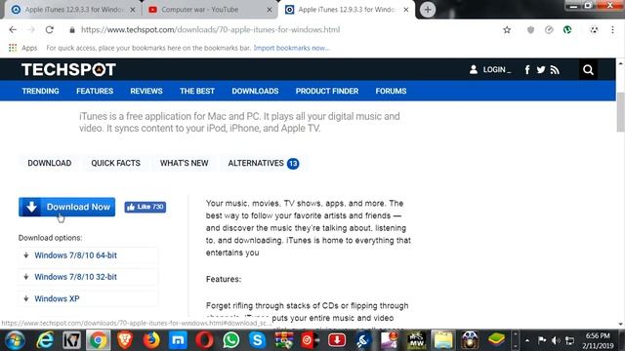Open the REVIEWS menu
625x351 pixels.
click(146, 91)
